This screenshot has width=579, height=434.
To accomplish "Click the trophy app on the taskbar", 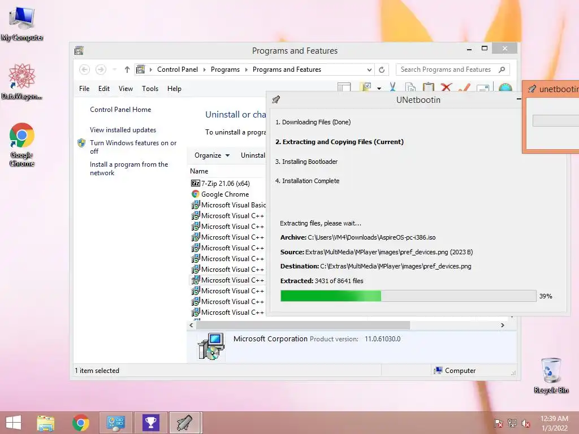I will pos(150,423).
